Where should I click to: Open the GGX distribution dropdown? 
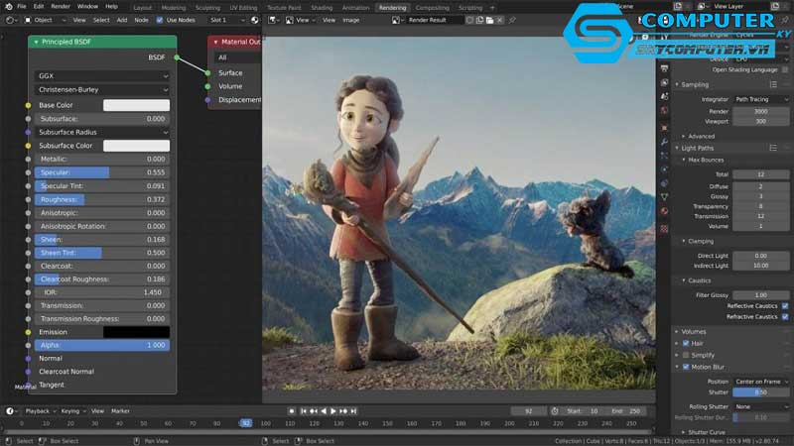click(102, 75)
